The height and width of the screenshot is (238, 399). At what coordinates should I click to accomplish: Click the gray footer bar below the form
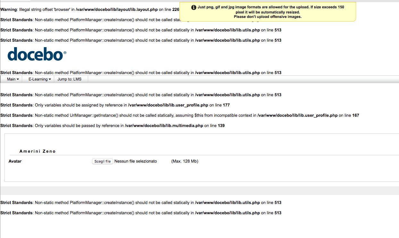[199, 191]
